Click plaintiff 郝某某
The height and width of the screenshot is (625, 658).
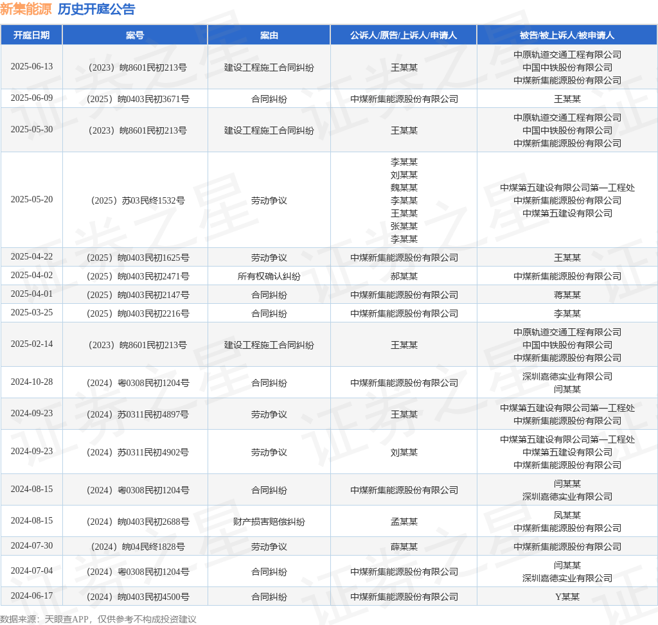(404, 276)
